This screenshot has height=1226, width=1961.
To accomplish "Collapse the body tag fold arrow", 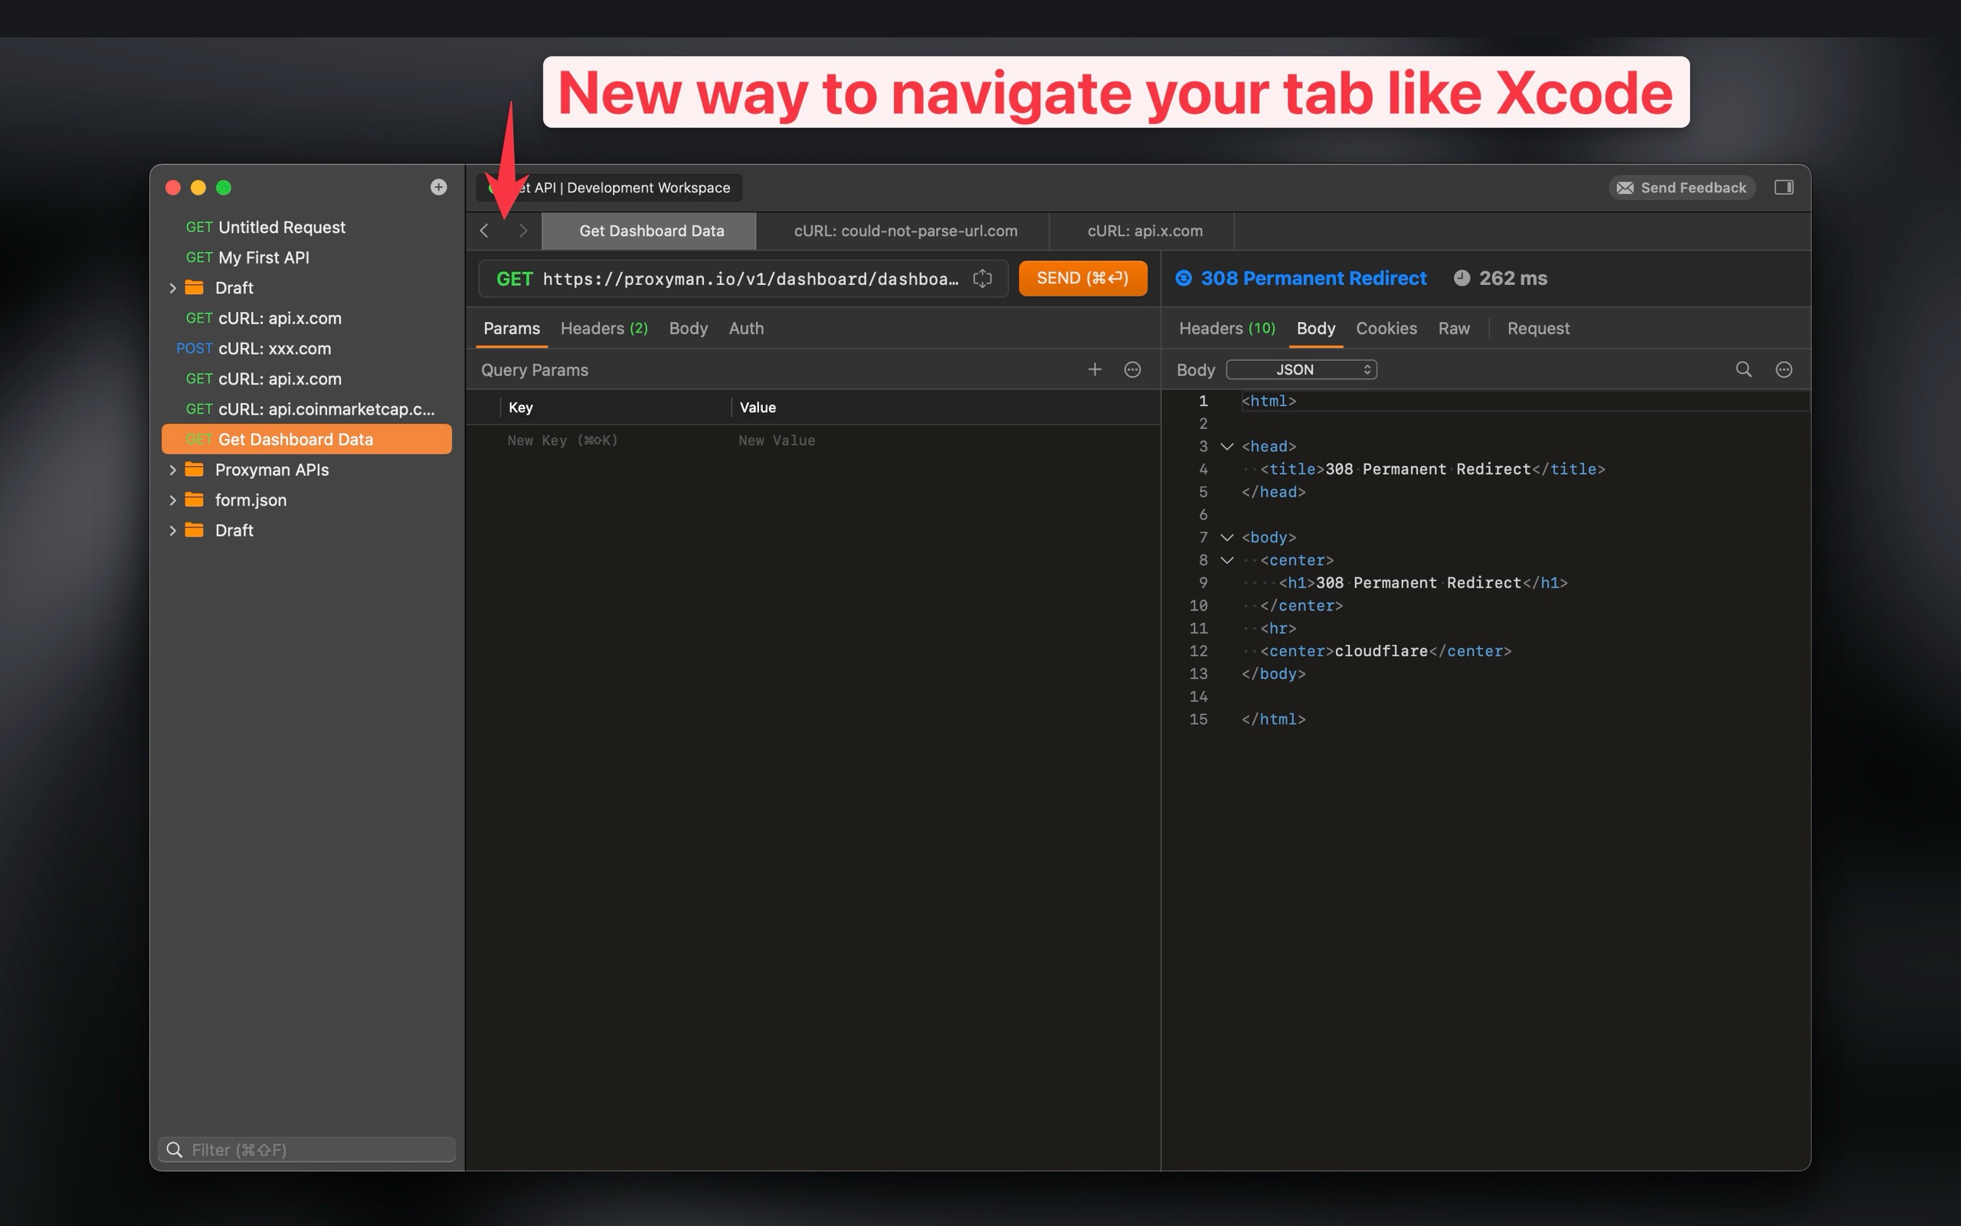I will pos(1227,538).
